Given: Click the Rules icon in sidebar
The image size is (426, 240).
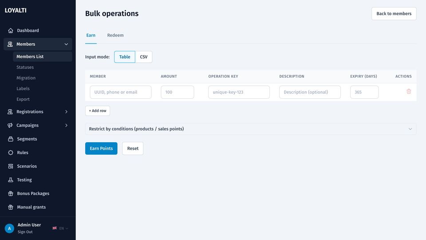Looking at the screenshot, I should [x=11, y=152].
